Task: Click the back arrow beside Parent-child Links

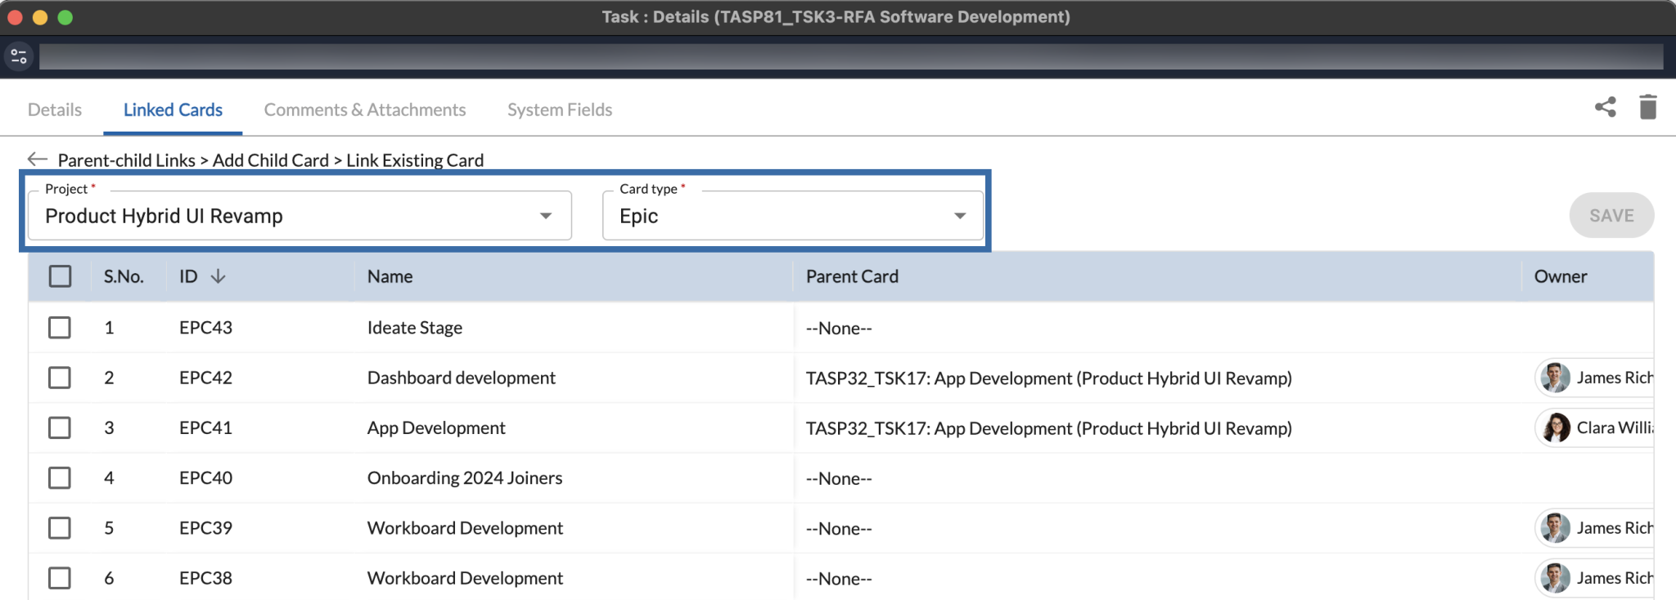Action: tap(38, 159)
